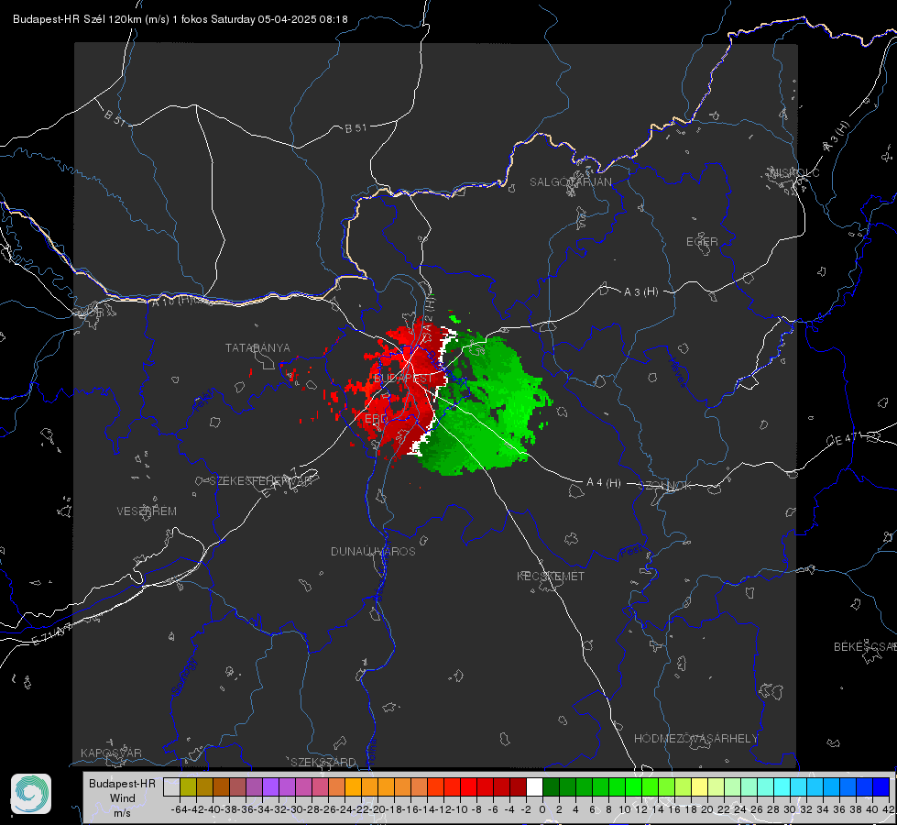The height and width of the screenshot is (825, 897).
Task: Click the 'A 4 (H)' road label
Action: [604, 483]
